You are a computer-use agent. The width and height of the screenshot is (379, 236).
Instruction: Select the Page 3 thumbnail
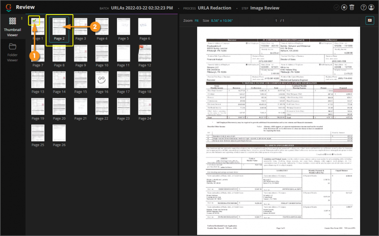(x=81, y=26)
